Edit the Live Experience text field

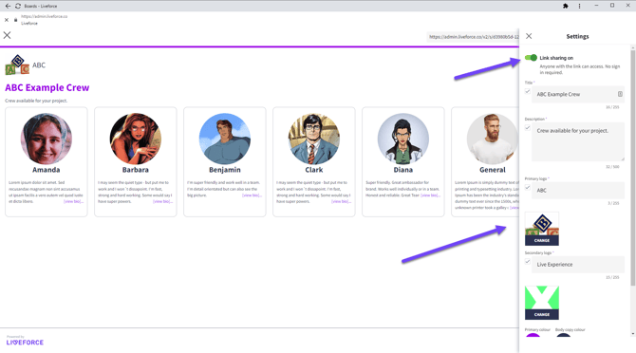(578, 264)
